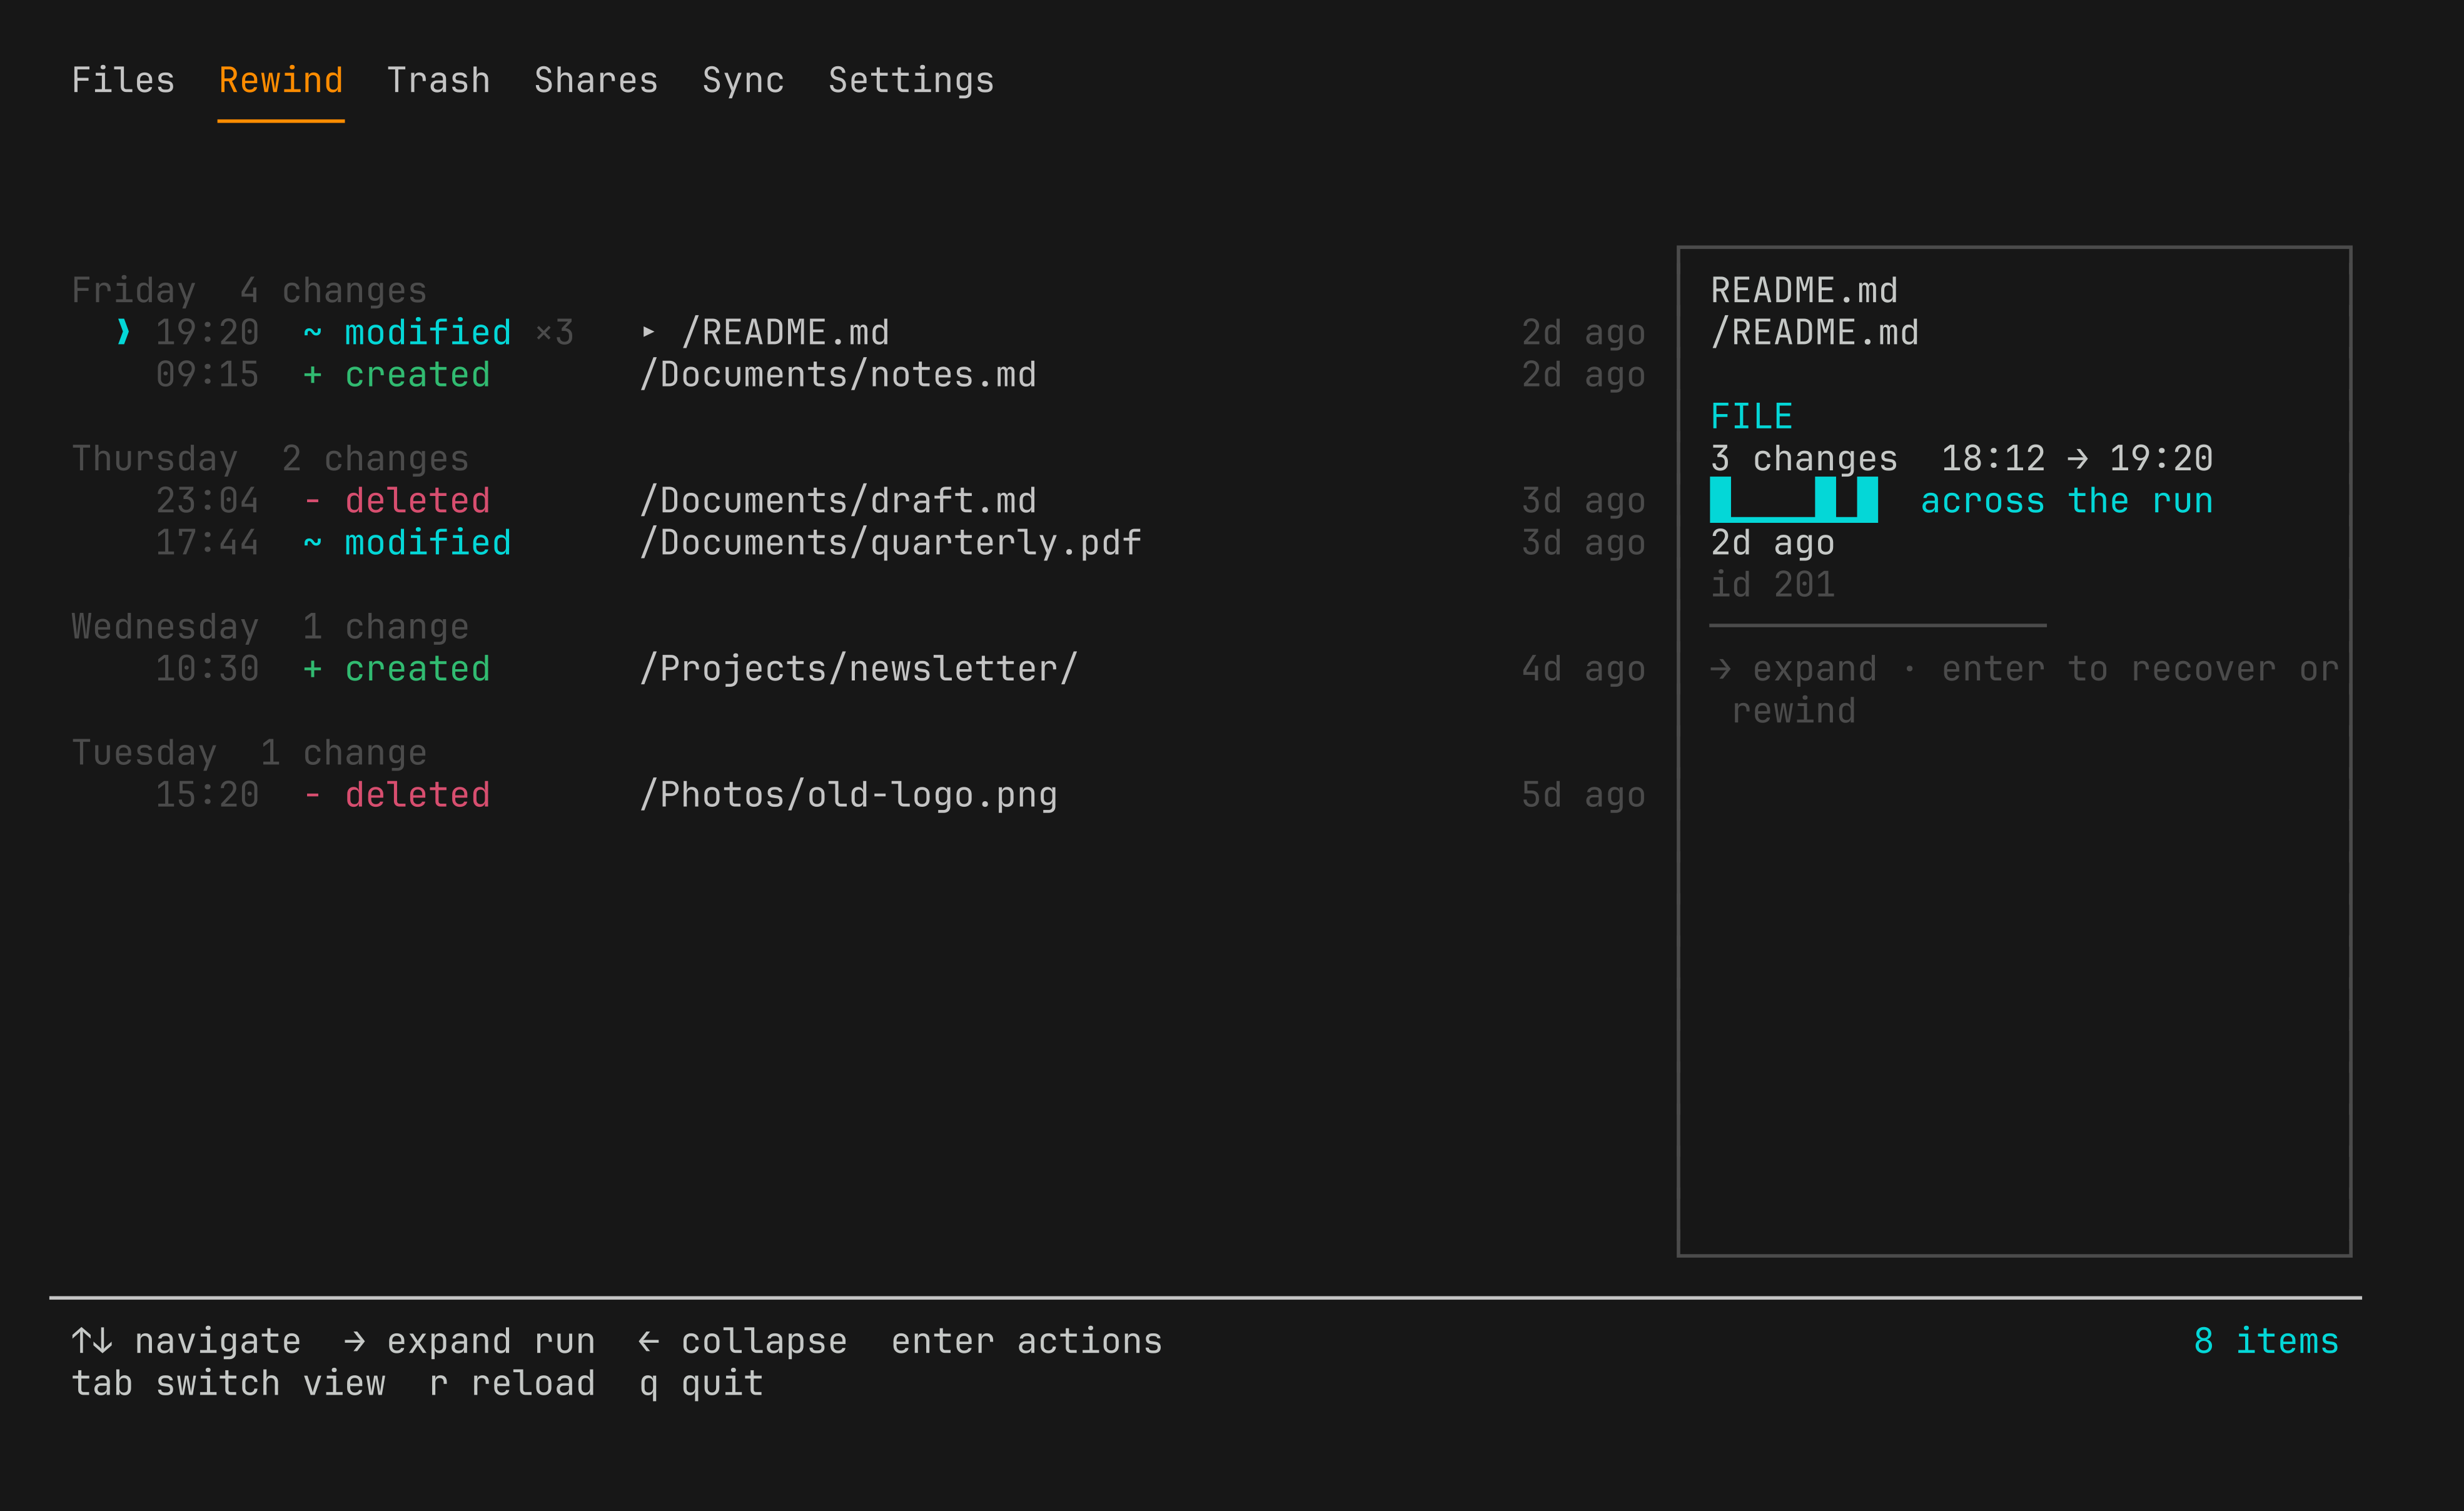Viewport: 2464px width, 1511px height.
Task: Click the cyan activity sparkline bars
Action: (x=1794, y=500)
